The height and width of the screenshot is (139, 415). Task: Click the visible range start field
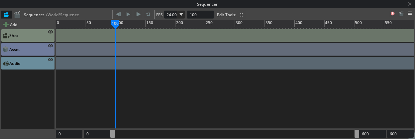(97, 134)
